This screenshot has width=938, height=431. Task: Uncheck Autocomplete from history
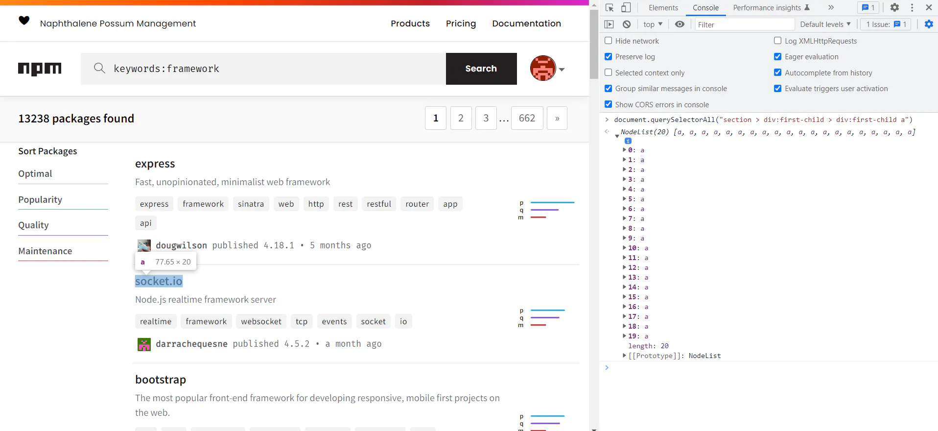point(777,72)
